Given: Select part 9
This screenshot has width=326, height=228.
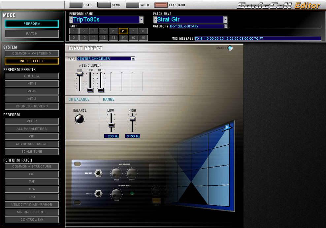Looking at the screenshot, I should pos(74,38).
